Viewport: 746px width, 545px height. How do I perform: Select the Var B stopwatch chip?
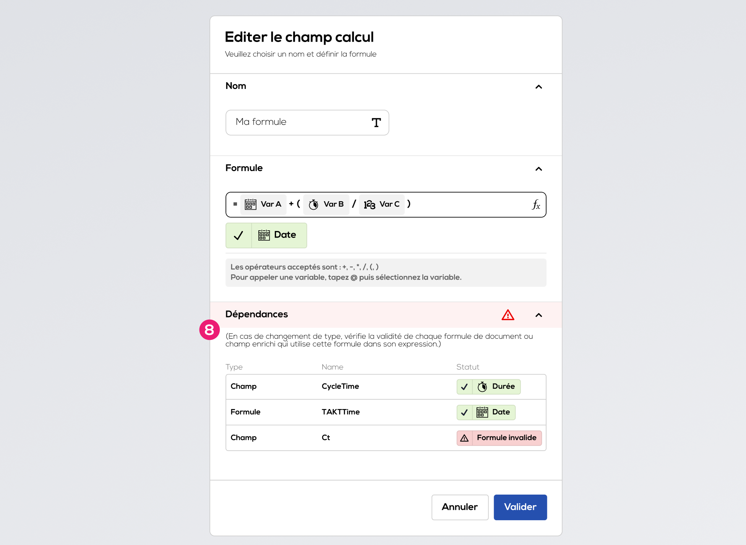326,204
